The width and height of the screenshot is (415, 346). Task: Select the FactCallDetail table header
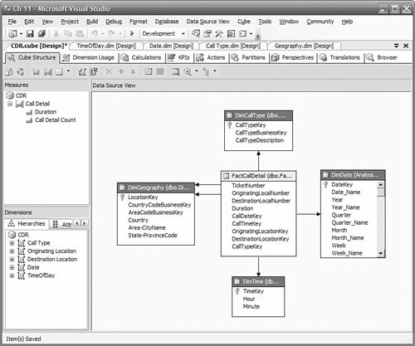coord(259,176)
